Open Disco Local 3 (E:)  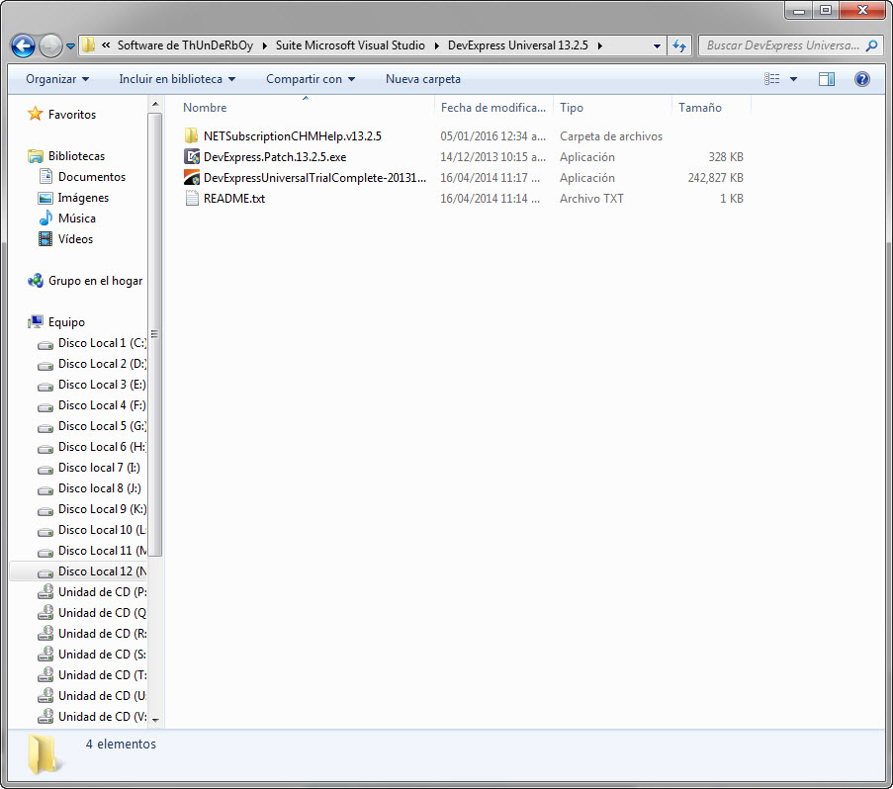point(102,385)
